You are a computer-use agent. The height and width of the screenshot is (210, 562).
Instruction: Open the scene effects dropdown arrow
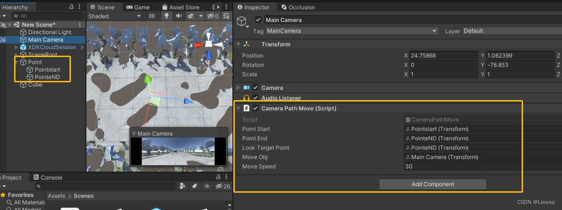201,16
